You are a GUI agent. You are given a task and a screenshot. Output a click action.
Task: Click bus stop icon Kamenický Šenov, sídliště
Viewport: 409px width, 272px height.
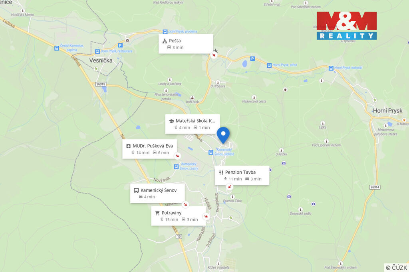tap(211, 153)
